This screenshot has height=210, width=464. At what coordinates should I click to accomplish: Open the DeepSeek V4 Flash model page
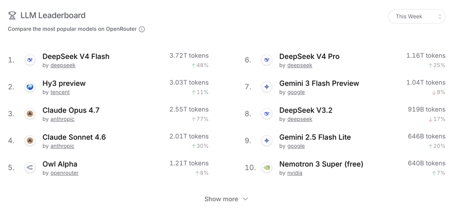[76, 56]
